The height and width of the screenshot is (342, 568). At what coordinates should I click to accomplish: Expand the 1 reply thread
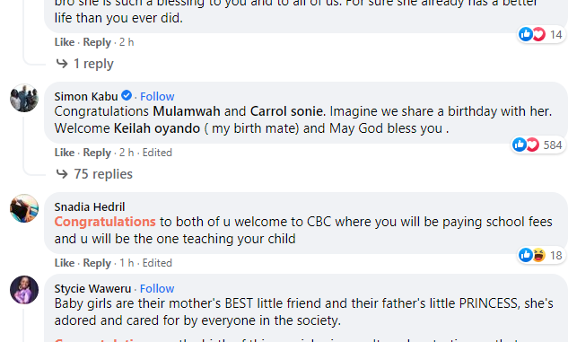click(x=84, y=64)
